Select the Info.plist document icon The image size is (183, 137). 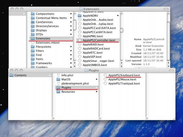click(58, 75)
